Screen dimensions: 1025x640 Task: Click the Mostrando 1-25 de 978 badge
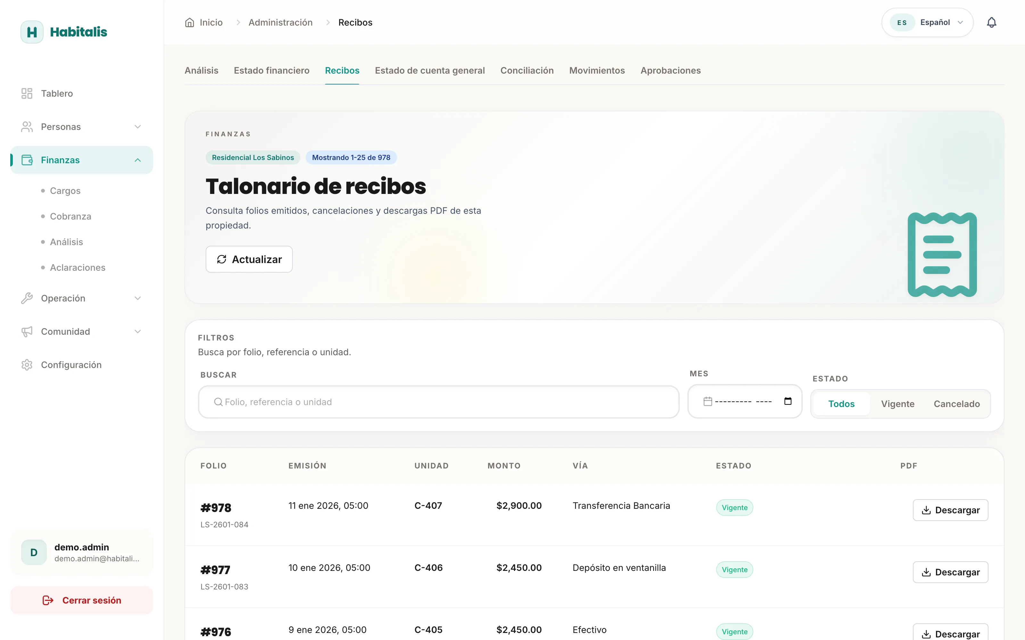point(351,157)
